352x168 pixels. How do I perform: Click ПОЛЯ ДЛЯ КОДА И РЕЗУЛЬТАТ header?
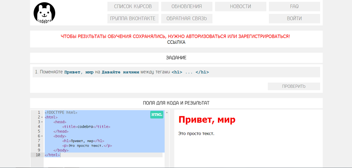tap(176, 103)
